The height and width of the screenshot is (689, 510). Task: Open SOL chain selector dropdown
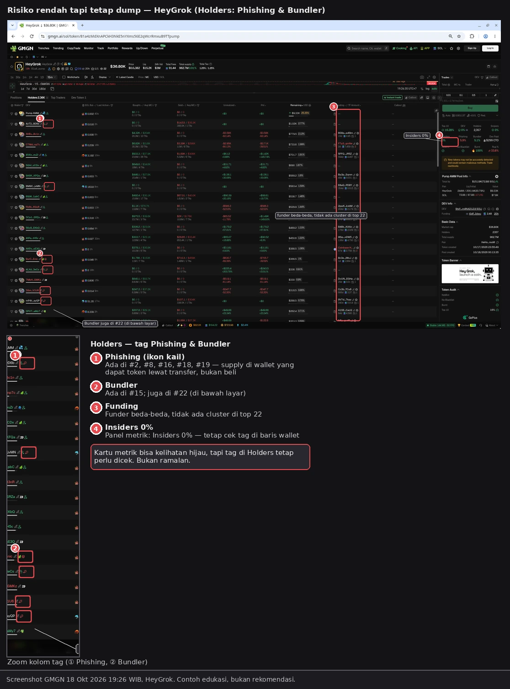tap(440, 48)
